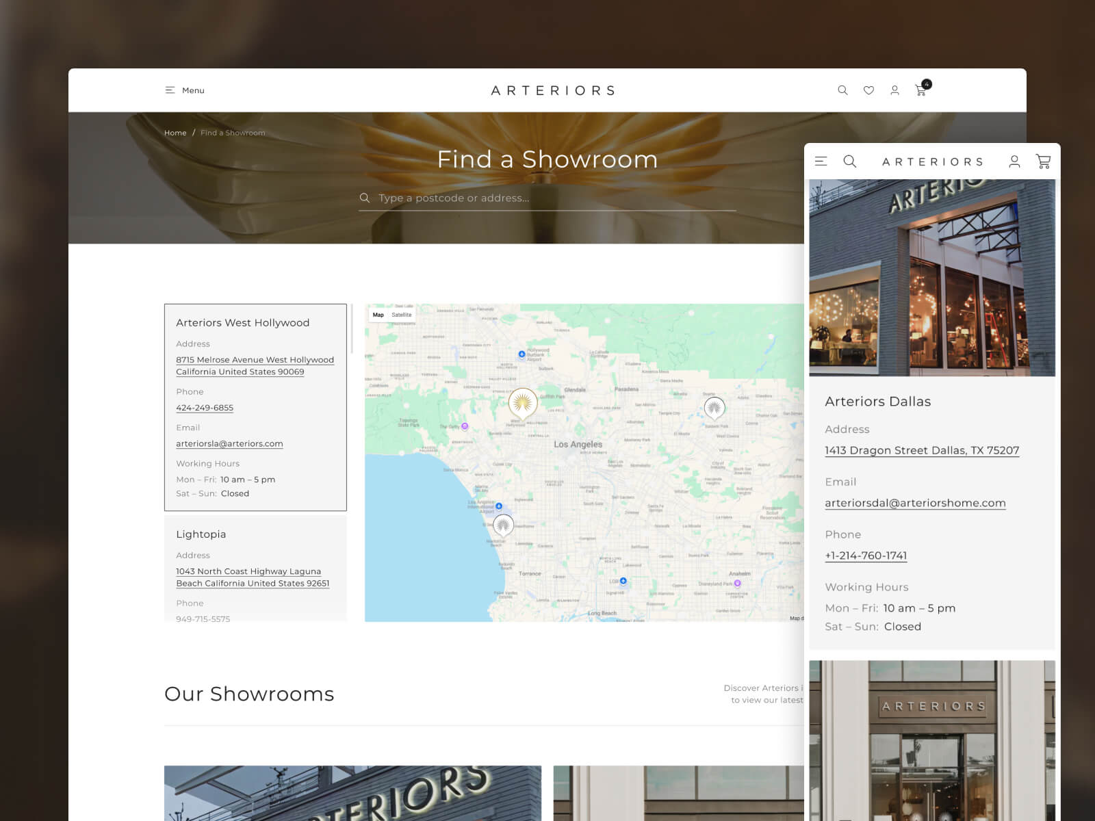Image resolution: width=1095 pixels, height=821 pixels.
Task: Go to Home breadcrumb link
Action: (x=175, y=133)
